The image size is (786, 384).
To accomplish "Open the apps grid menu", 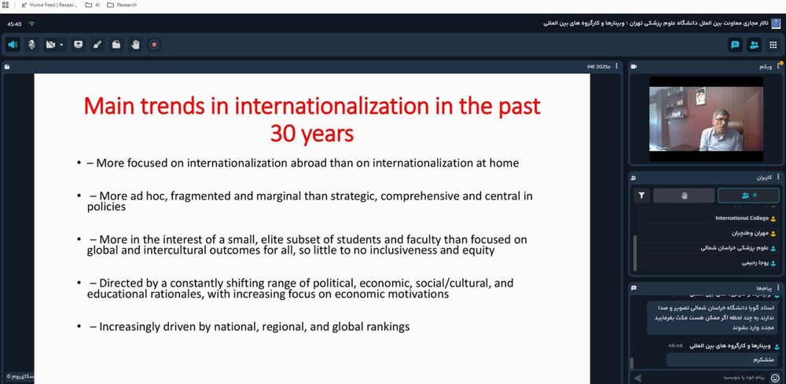I will [773, 45].
